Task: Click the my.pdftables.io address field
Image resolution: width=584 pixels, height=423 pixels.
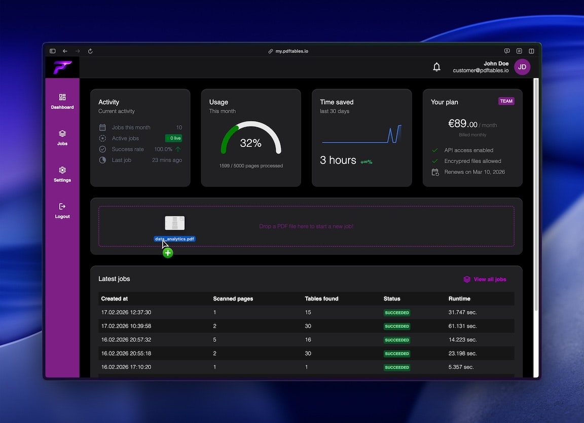Action: coord(288,51)
